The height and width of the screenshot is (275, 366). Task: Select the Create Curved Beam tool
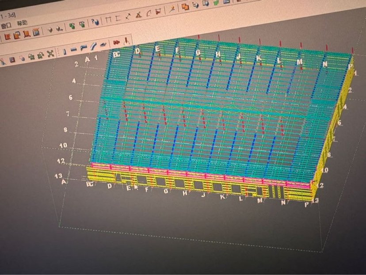pos(93,46)
